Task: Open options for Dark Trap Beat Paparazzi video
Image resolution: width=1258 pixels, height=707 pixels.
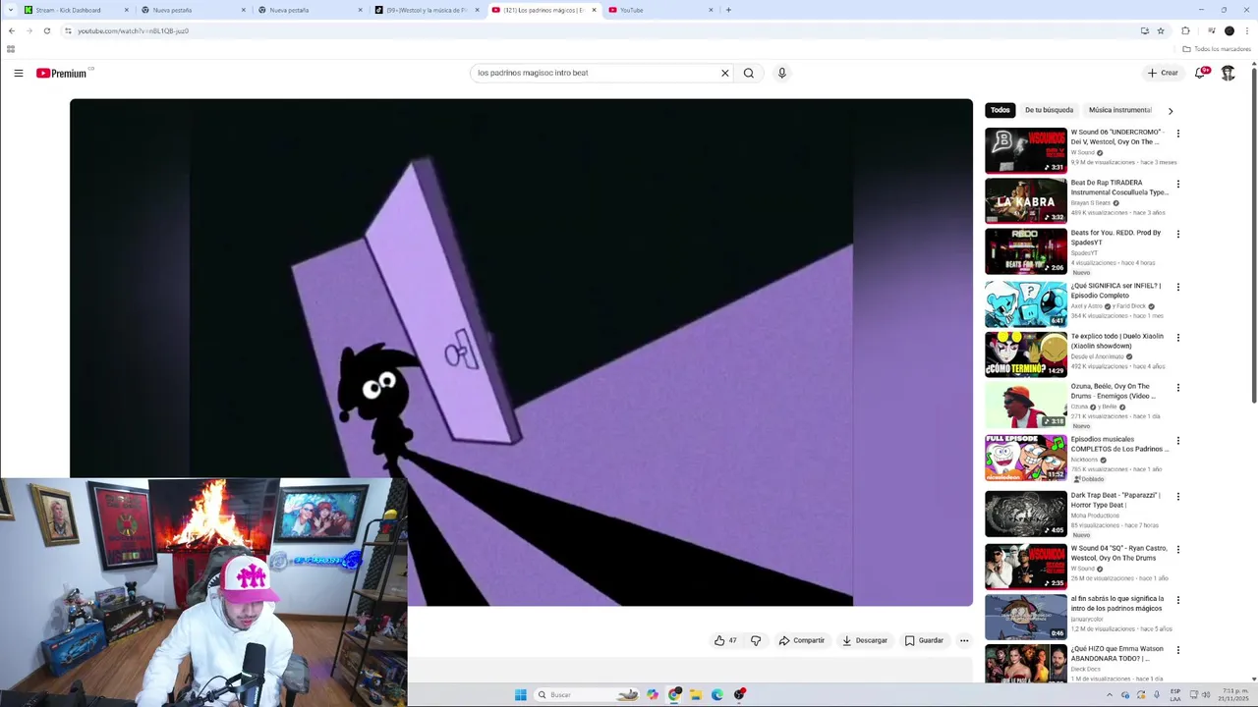Action: point(1177,497)
